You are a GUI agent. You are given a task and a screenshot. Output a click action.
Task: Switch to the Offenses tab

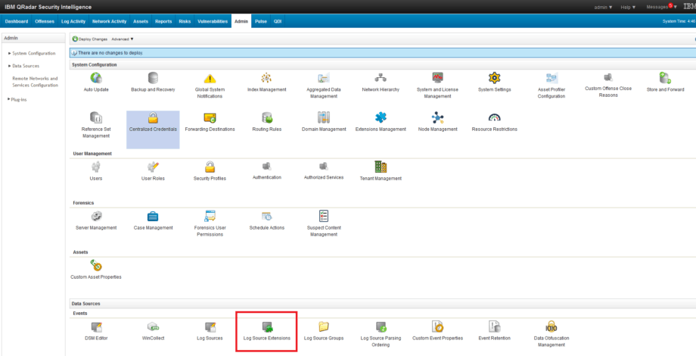coord(45,21)
